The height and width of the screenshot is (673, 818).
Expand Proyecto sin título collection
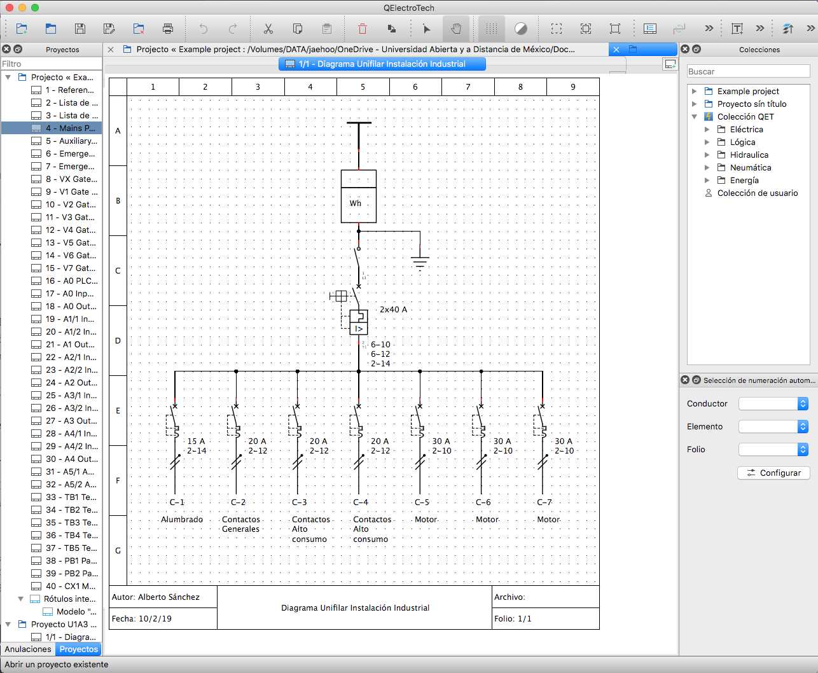coord(695,104)
